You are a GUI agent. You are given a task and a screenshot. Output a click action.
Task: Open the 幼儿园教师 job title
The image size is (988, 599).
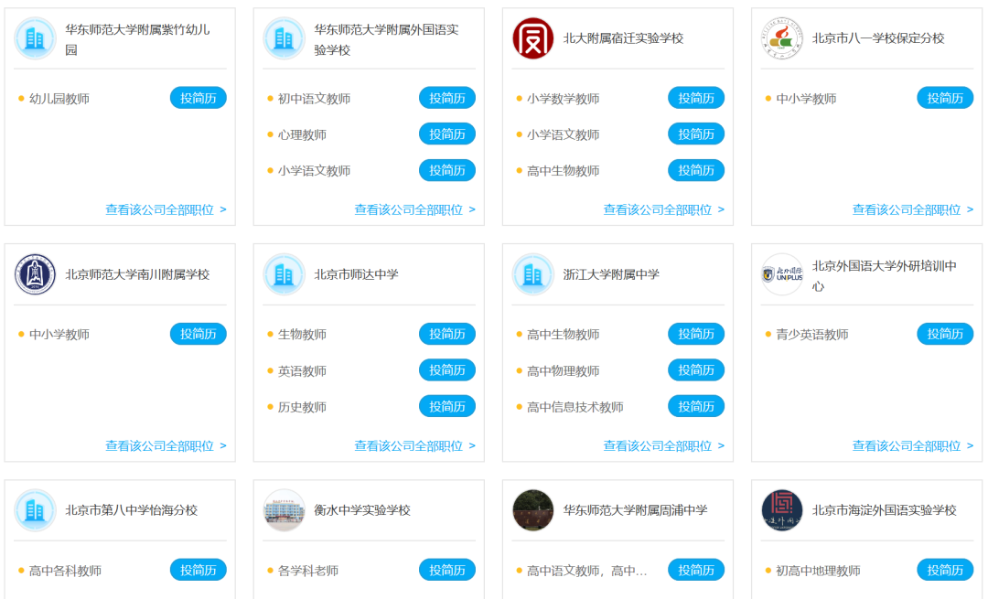pos(59,99)
